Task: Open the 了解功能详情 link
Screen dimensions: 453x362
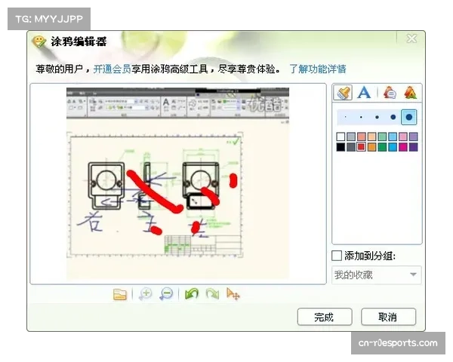Action: (317, 69)
